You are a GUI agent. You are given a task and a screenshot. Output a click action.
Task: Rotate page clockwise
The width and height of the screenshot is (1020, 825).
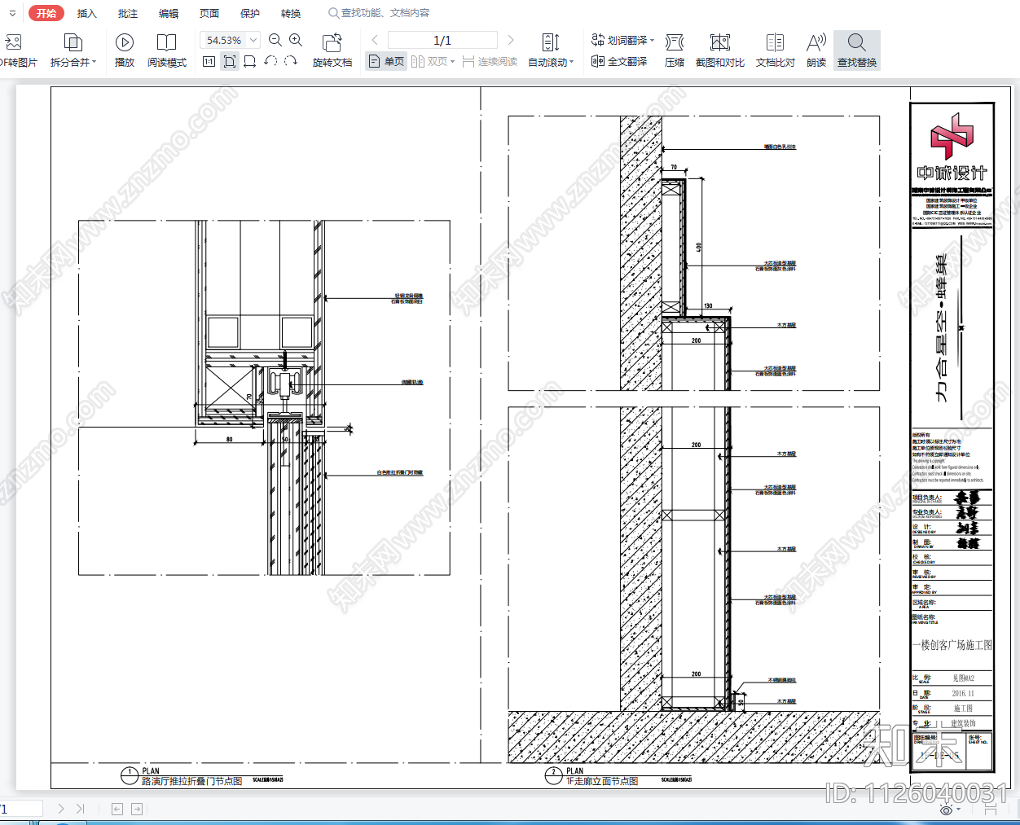pyautogui.click(x=291, y=62)
